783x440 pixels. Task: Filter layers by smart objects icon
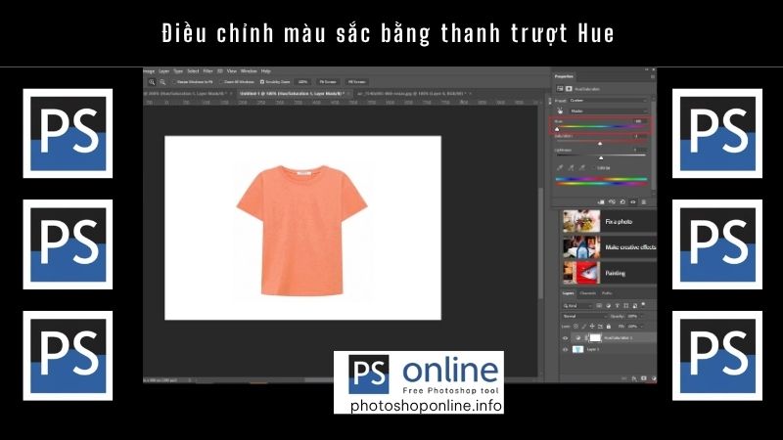point(634,306)
